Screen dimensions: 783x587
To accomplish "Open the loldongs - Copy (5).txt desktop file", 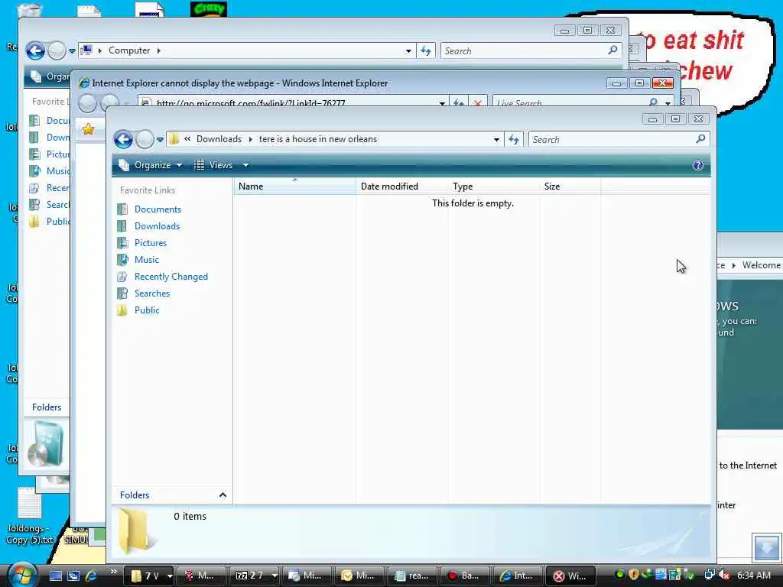I will click(x=30, y=516).
